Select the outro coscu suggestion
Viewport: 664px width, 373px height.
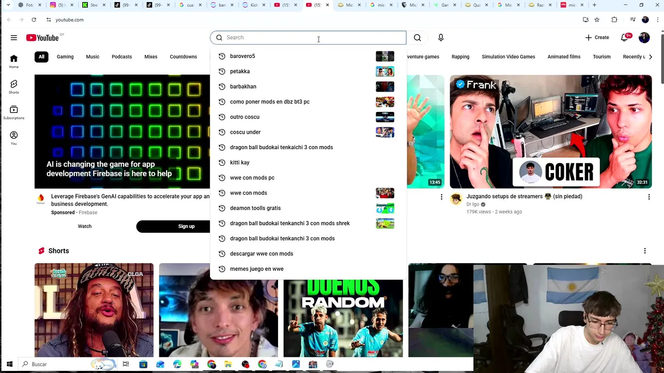(308, 117)
